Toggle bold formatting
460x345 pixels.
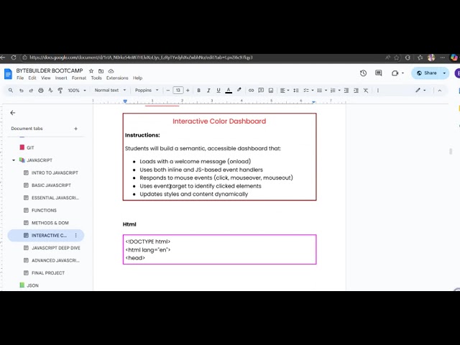(x=198, y=91)
